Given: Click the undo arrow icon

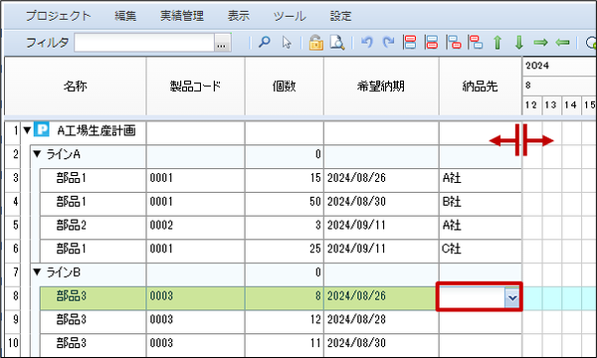Looking at the screenshot, I should pos(366,42).
